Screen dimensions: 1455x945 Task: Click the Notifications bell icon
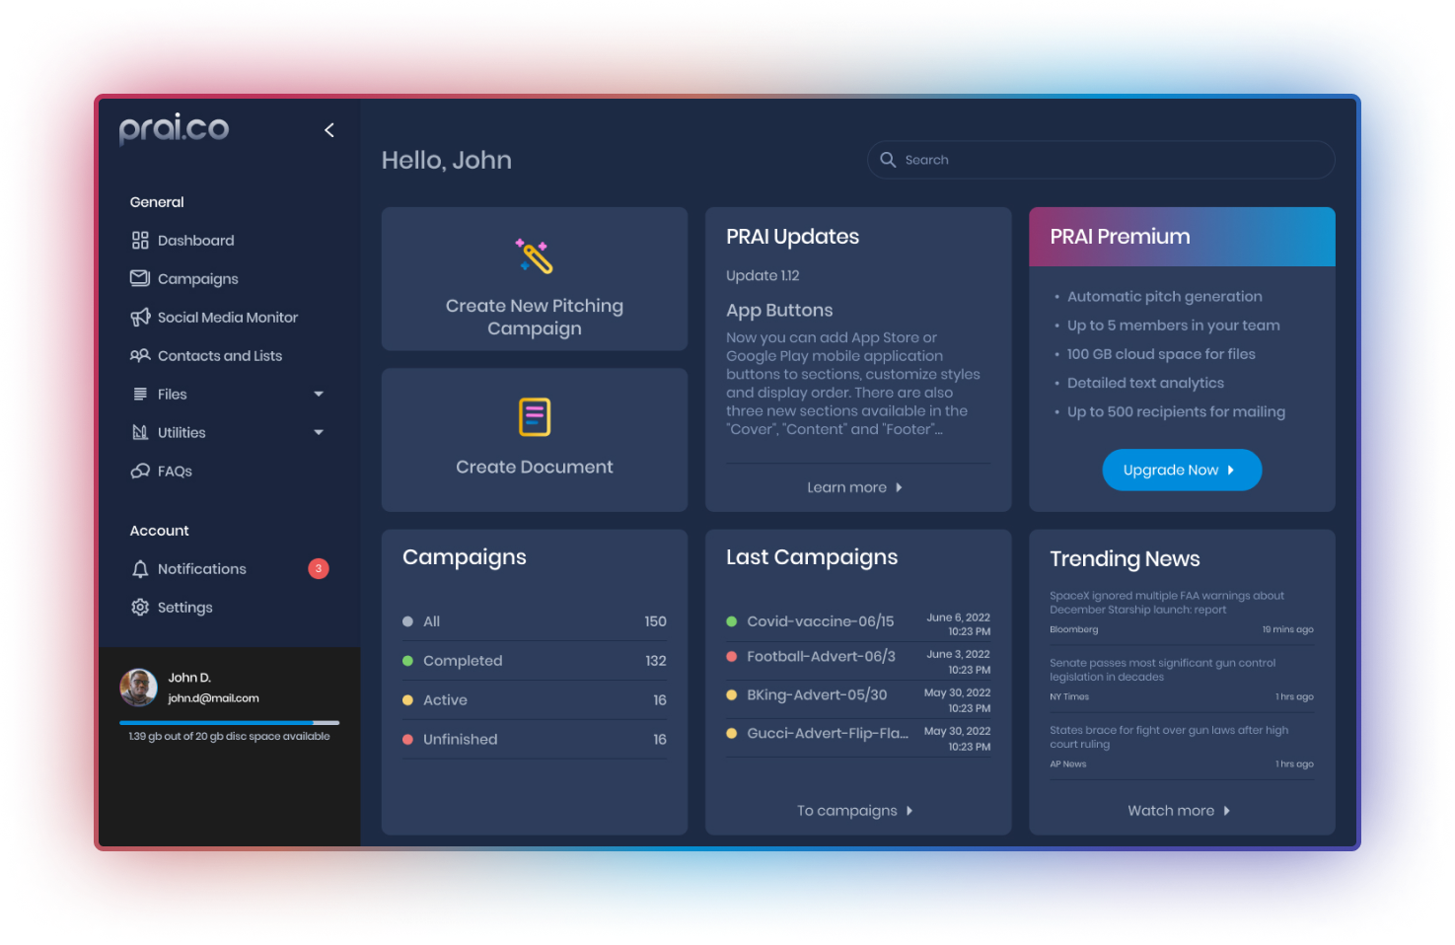pyautogui.click(x=140, y=569)
